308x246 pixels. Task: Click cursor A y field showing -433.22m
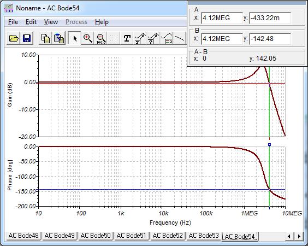270,18
